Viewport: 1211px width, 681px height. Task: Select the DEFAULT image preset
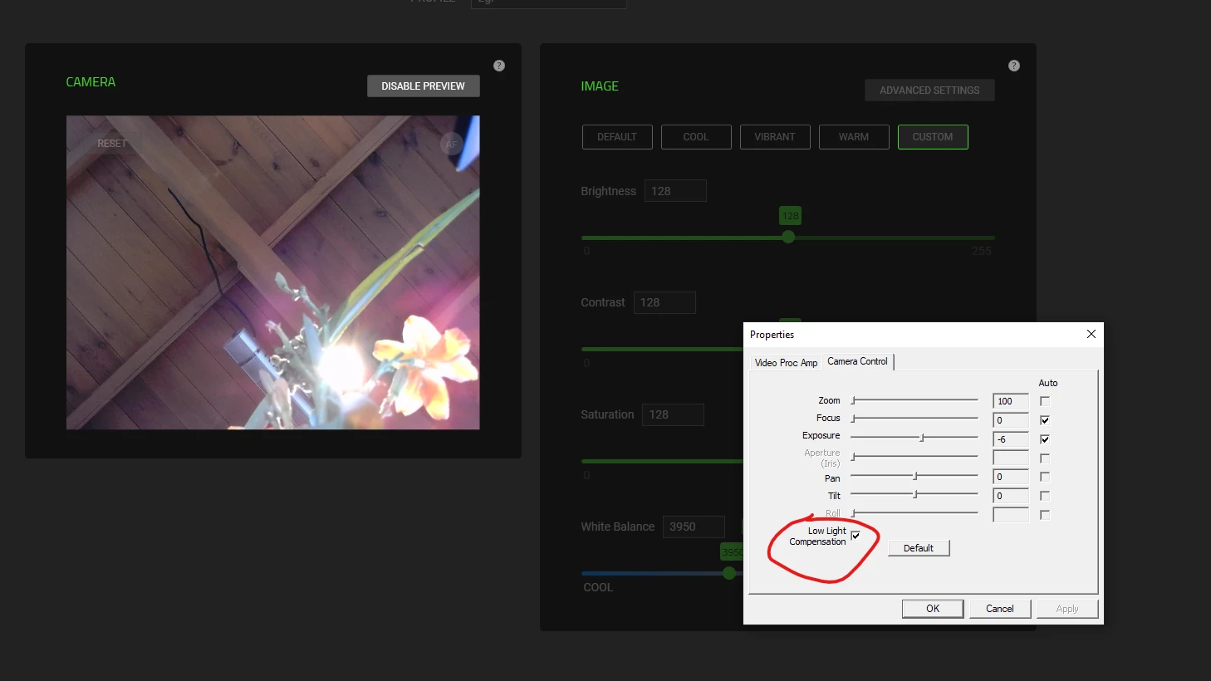tap(617, 137)
